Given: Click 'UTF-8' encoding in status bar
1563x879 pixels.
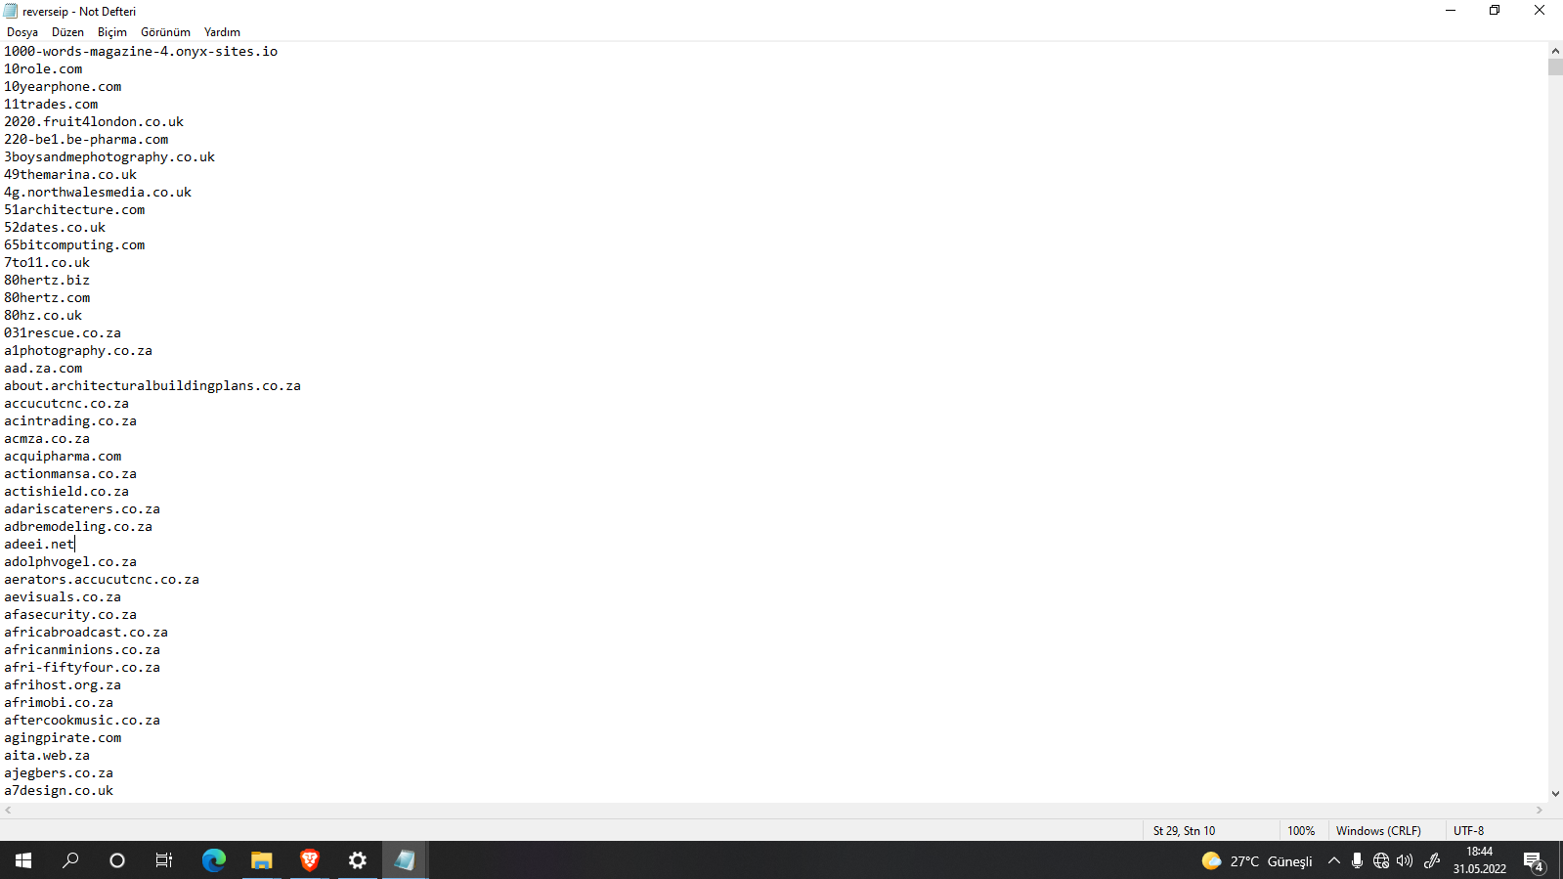Looking at the screenshot, I should [x=1468, y=831].
